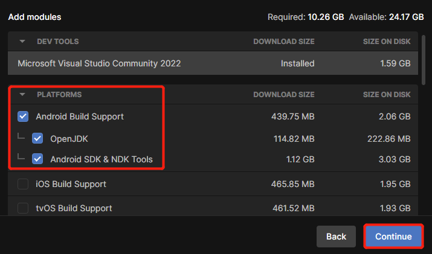The width and height of the screenshot is (432, 254).
Task: Click the 439.75 MB download size
Action: click(x=293, y=116)
